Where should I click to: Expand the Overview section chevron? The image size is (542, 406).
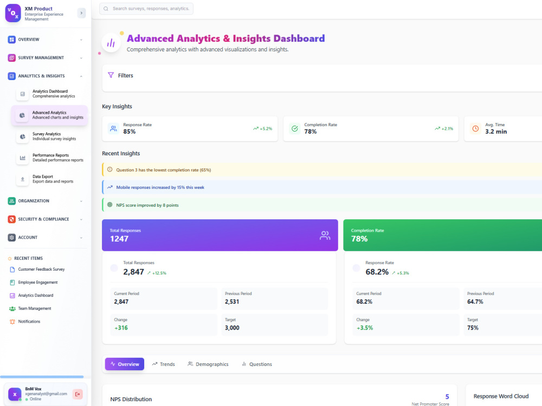point(81,40)
